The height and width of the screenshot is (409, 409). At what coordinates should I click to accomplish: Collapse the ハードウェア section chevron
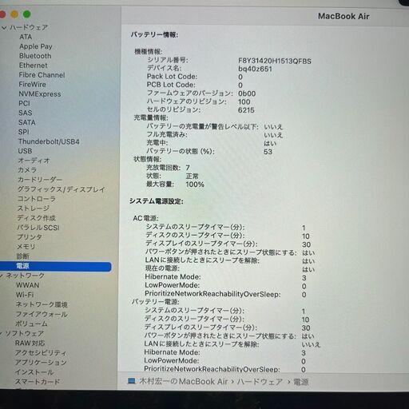(x=4, y=27)
